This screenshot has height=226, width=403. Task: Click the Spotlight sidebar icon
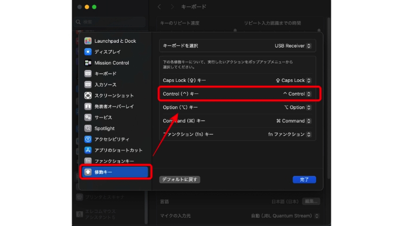point(88,128)
